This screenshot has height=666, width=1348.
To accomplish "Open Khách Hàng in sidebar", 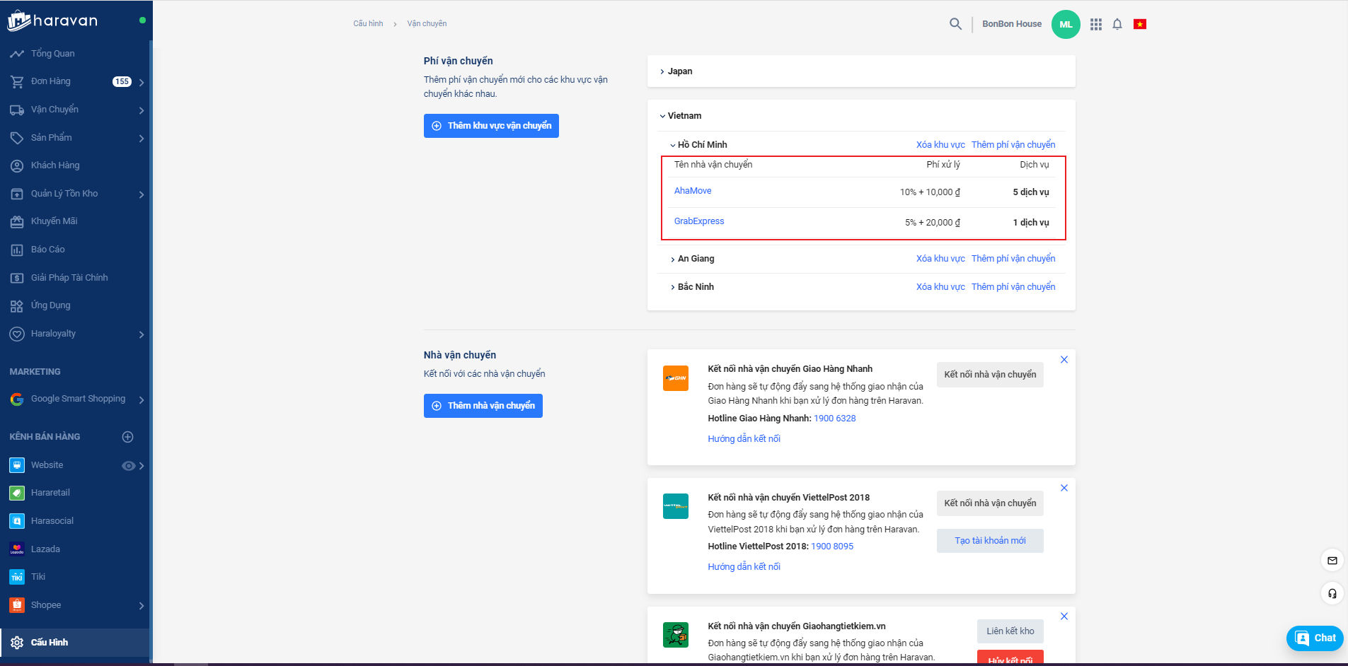I will 55,165.
